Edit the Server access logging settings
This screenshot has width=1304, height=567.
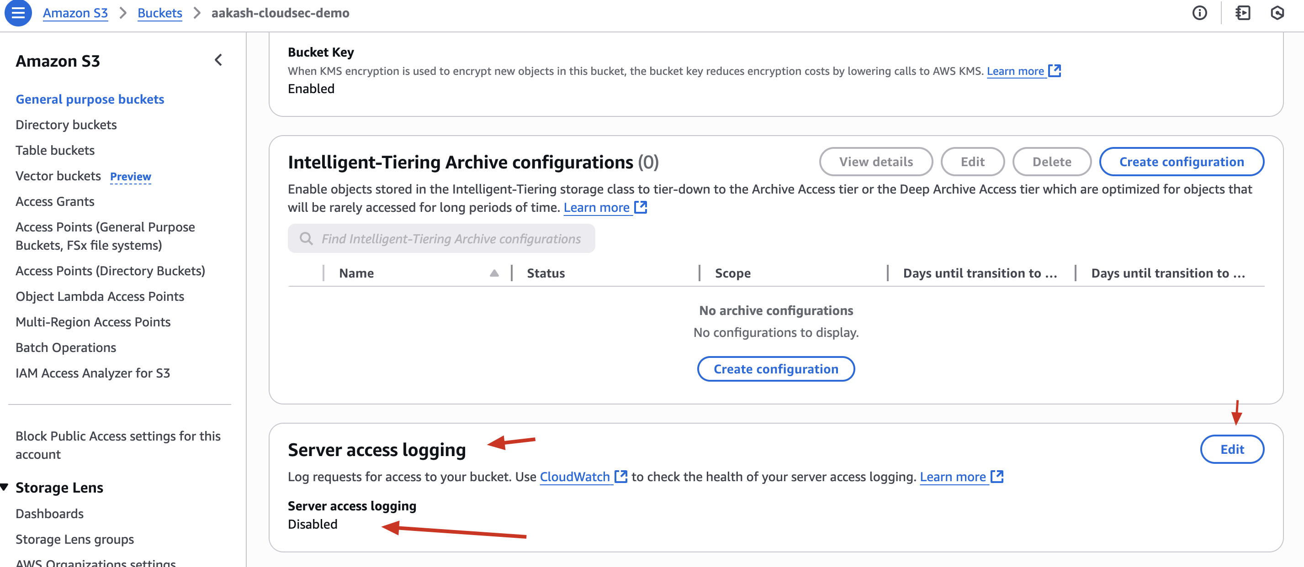click(x=1232, y=449)
